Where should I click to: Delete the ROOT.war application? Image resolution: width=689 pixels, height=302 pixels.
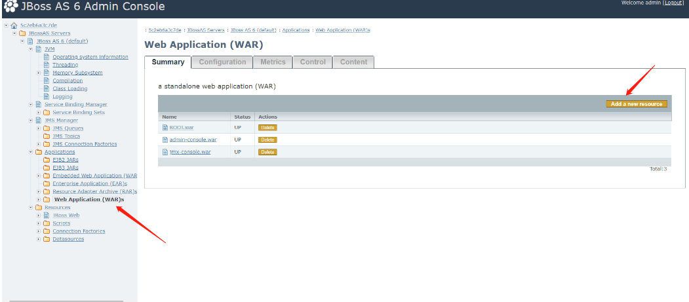pos(267,128)
